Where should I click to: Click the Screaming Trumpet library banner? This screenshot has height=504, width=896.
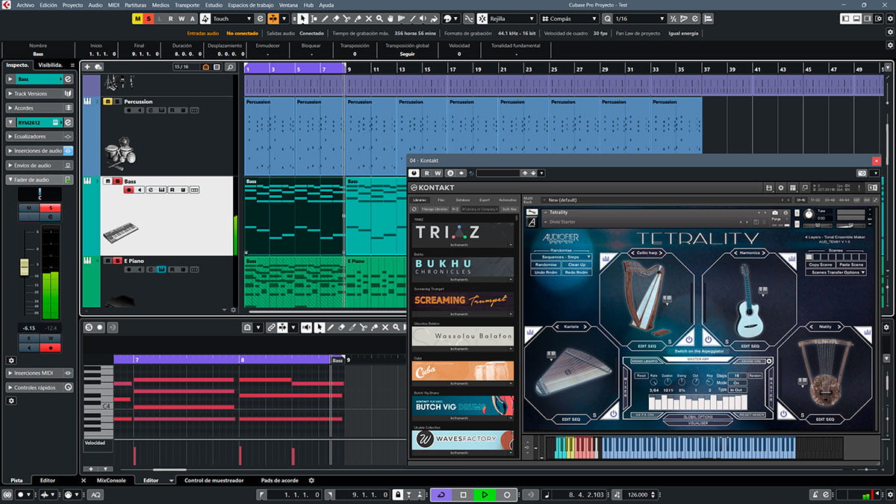(x=463, y=300)
